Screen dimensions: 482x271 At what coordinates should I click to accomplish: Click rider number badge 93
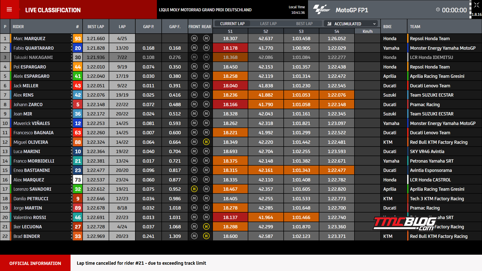[78, 38]
